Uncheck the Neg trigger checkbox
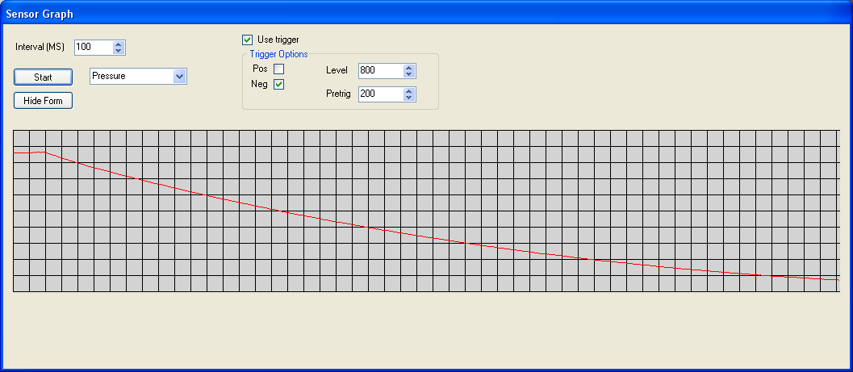 point(278,84)
